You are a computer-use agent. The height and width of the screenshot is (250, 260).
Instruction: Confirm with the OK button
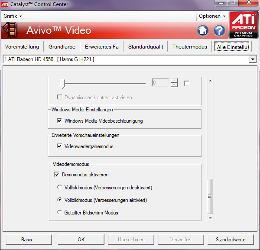(x=81, y=240)
